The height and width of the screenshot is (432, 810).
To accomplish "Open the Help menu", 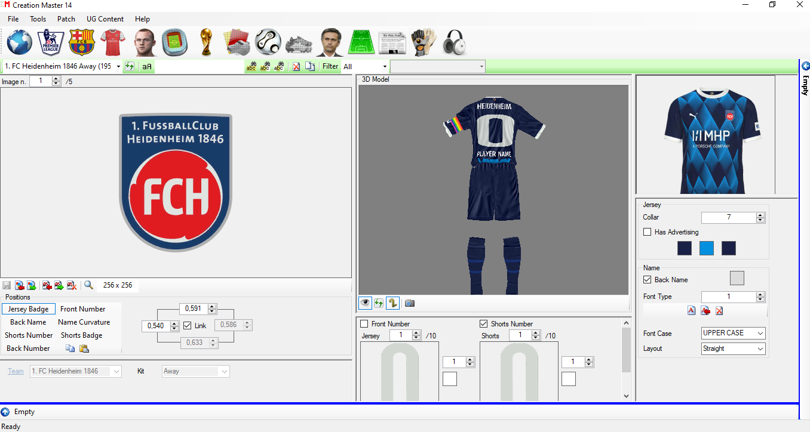I will (143, 19).
